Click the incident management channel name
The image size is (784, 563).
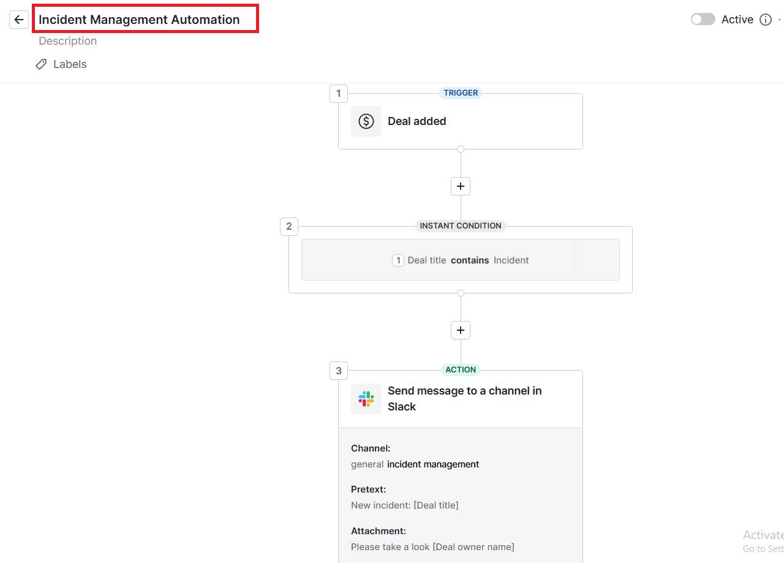pyautogui.click(x=432, y=464)
